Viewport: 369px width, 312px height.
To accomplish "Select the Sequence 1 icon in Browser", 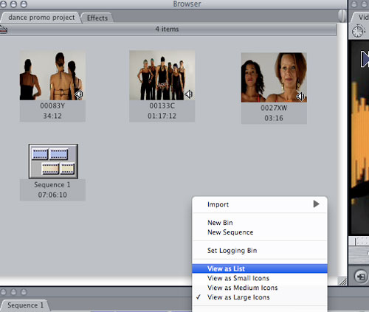I will point(53,162).
